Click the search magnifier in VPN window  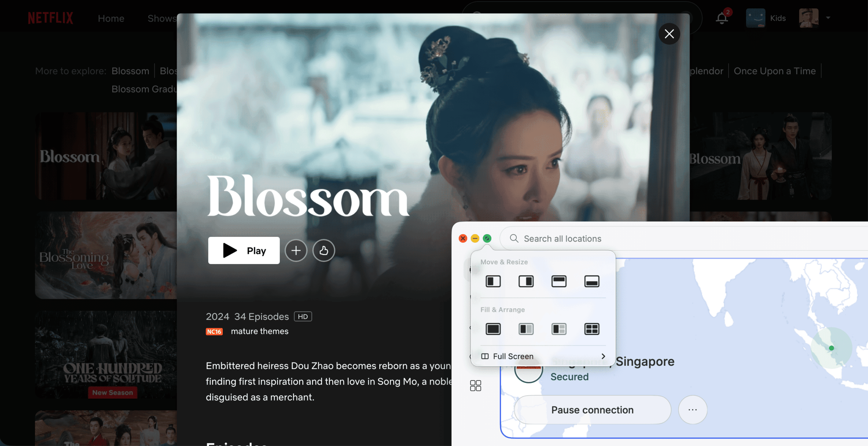[514, 239]
